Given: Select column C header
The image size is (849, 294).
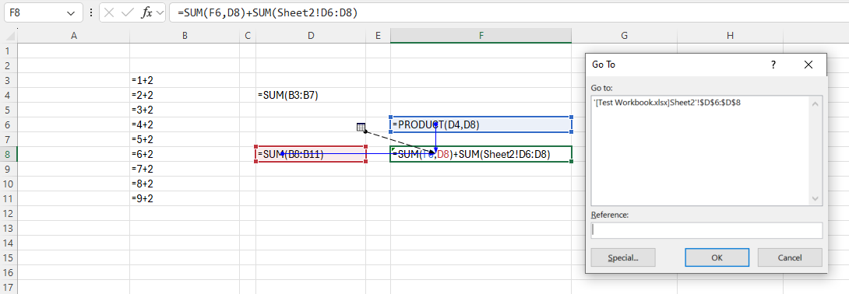Looking at the screenshot, I should tap(248, 36).
